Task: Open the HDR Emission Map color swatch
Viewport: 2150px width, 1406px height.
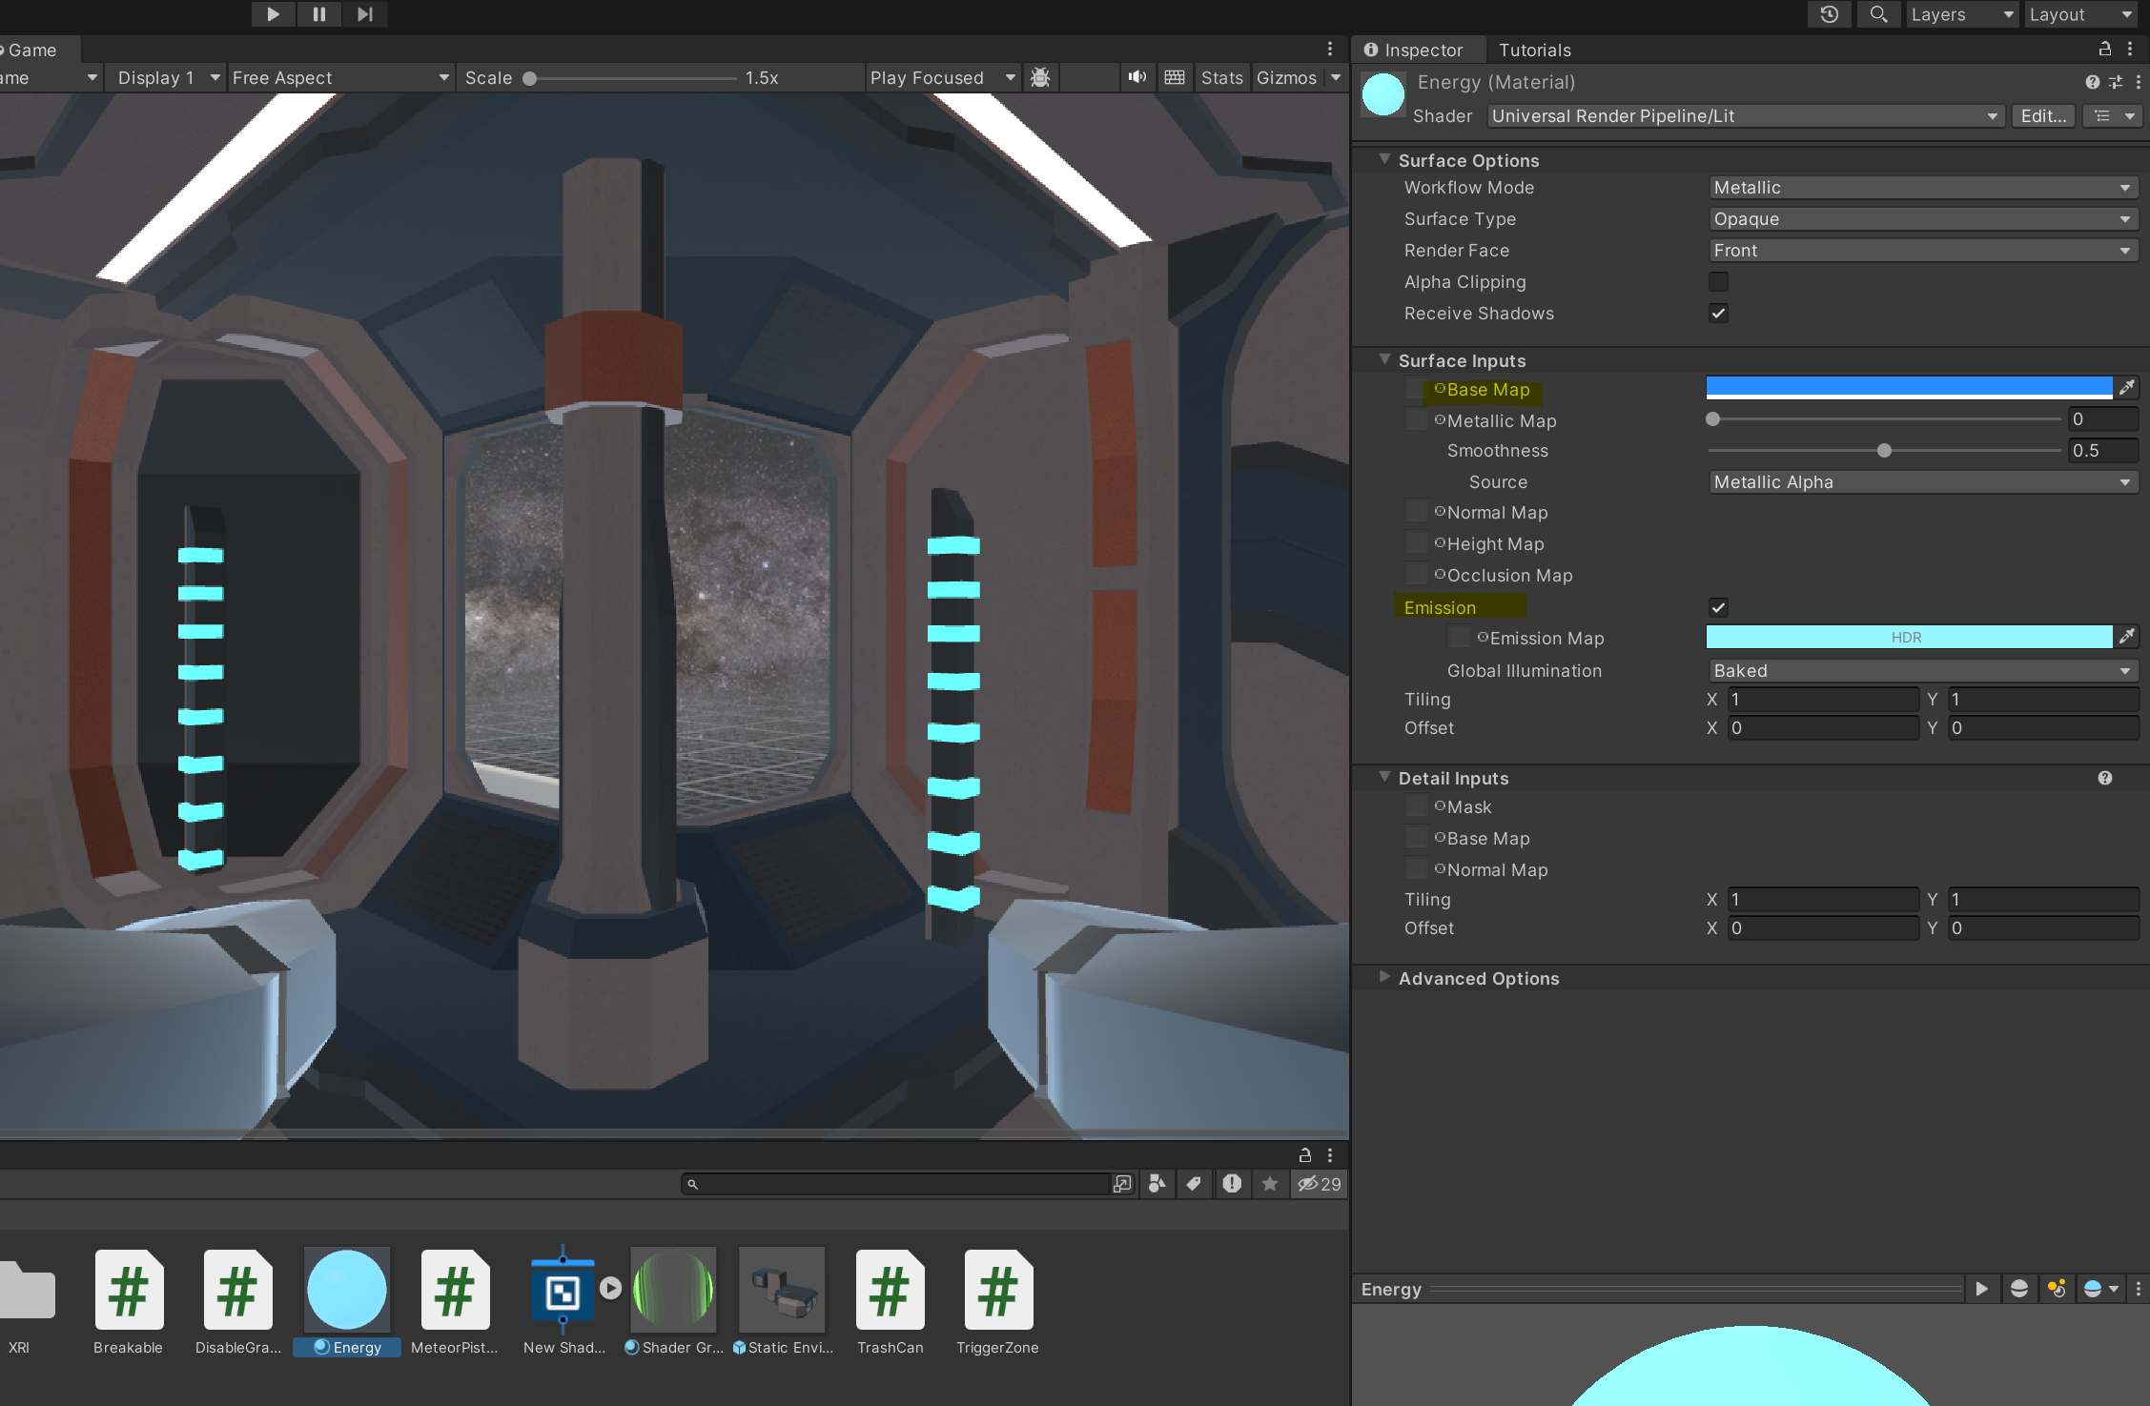Action: (x=1907, y=638)
